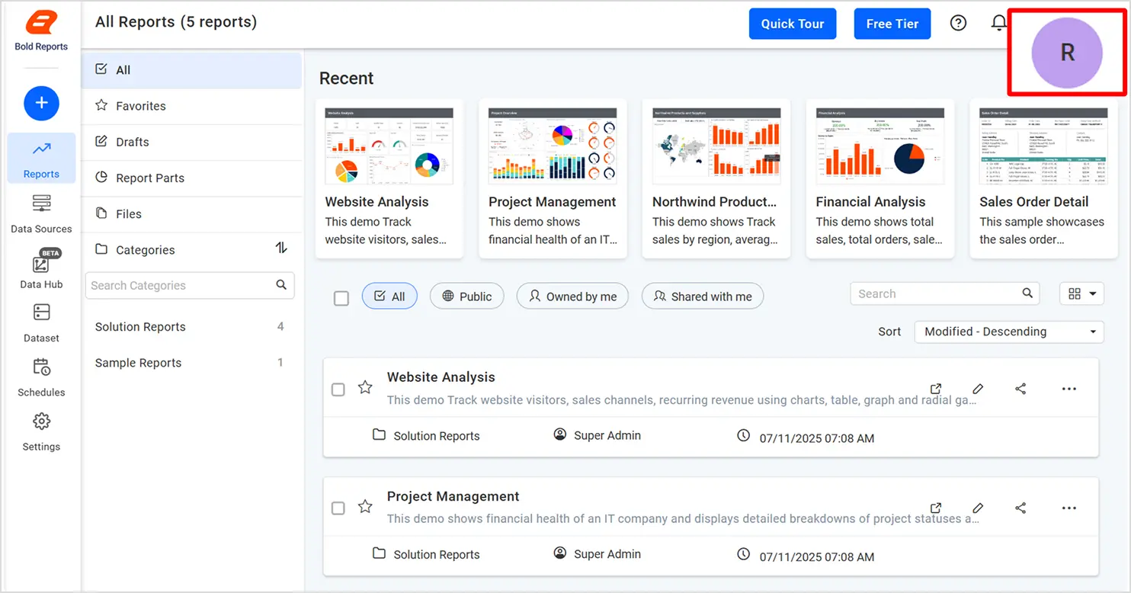Click the Free Tier button
Viewport: 1131px width, 593px height.
point(892,24)
